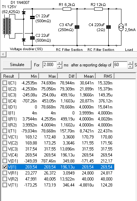Decrease simulation time with down arrow

coord(59,66)
